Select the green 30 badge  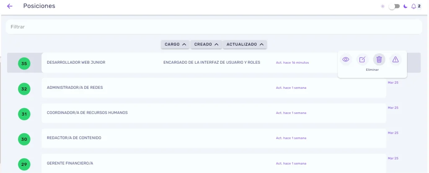point(24,139)
